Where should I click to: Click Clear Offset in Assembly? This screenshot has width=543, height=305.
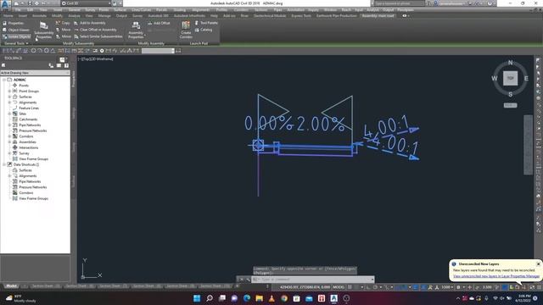pyautogui.click(x=95, y=30)
